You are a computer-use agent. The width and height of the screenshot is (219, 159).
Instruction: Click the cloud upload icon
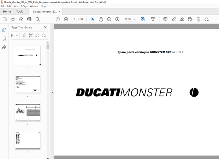[x=21, y=19]
